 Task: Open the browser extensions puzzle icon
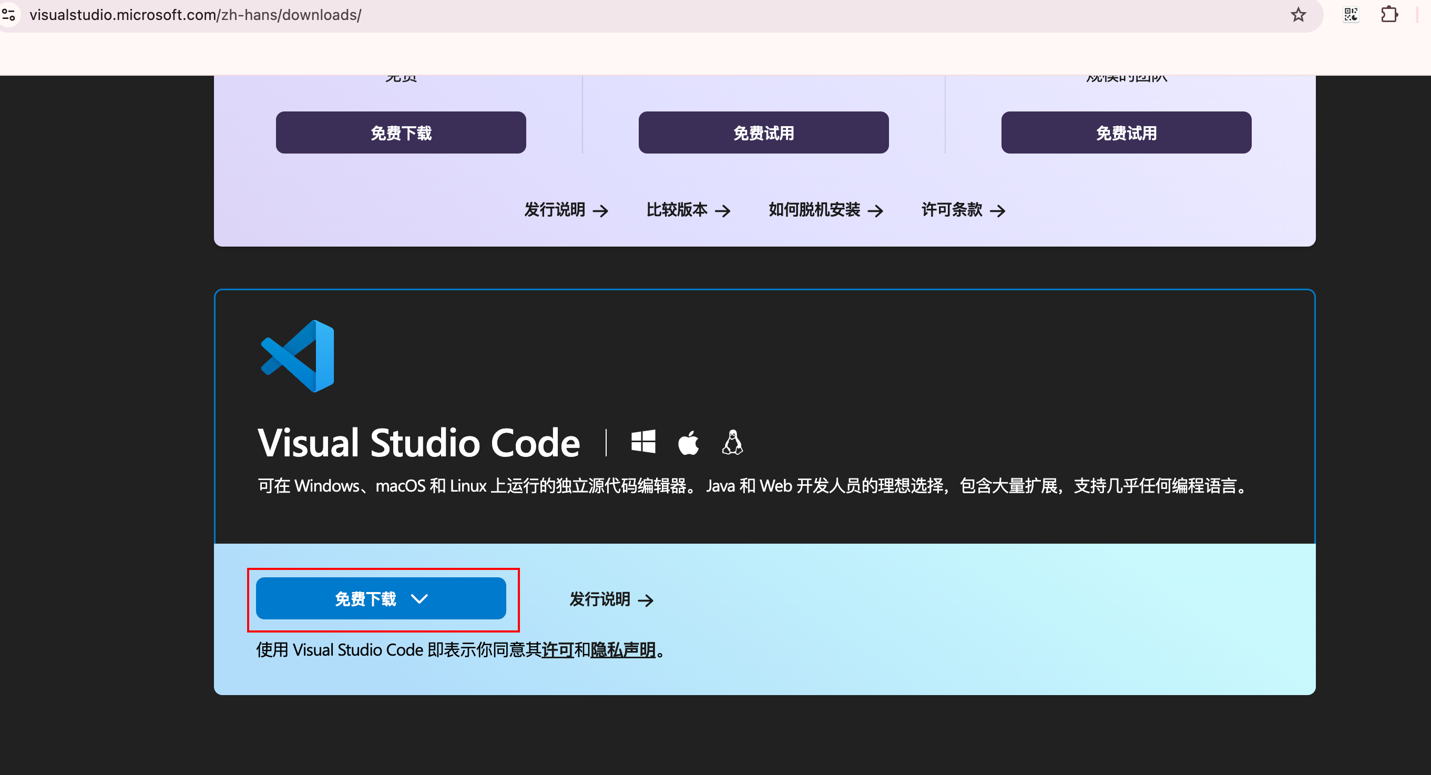pos(1389,14)
